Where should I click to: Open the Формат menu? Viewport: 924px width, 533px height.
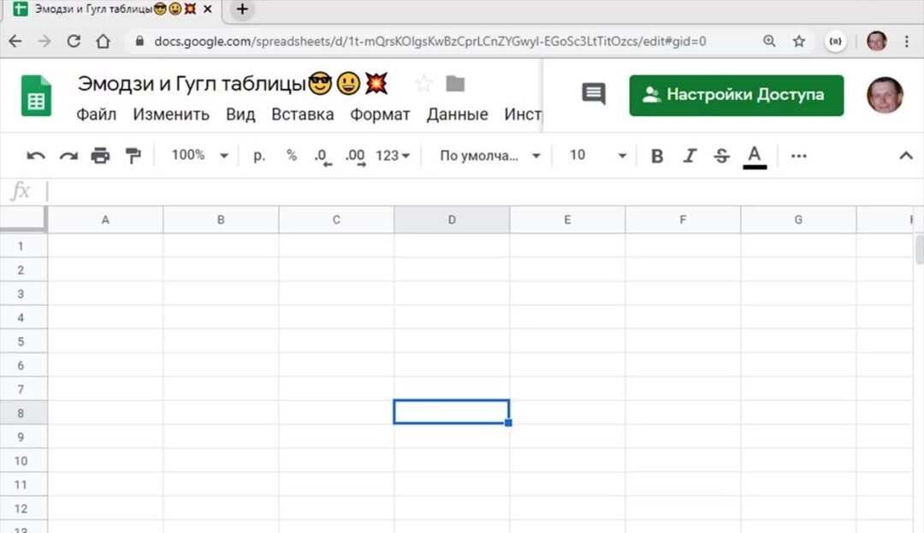click(380, 115)
